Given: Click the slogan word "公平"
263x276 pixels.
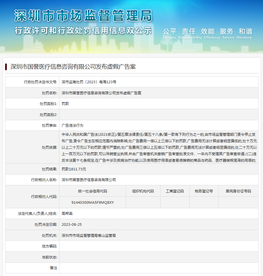Looking at the screenshot, I should (x=170, y=31).
